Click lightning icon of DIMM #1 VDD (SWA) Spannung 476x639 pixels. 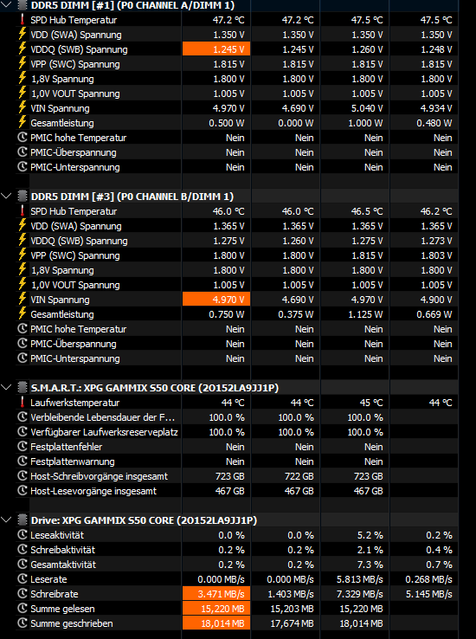point(23,35)
